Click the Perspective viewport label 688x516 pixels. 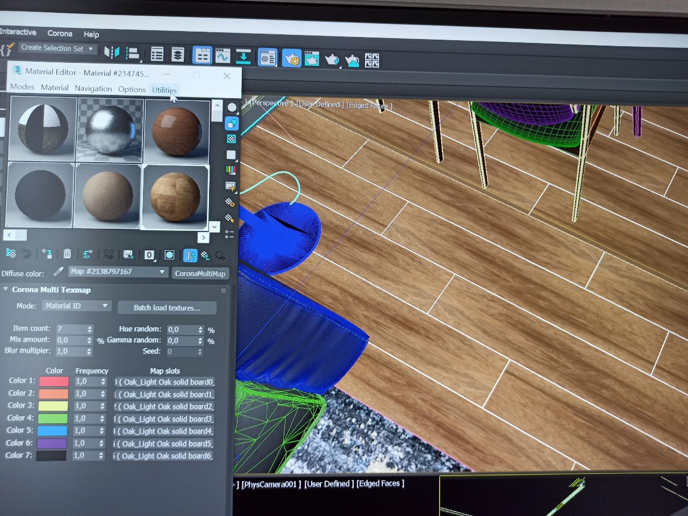(x=271, y=103)
